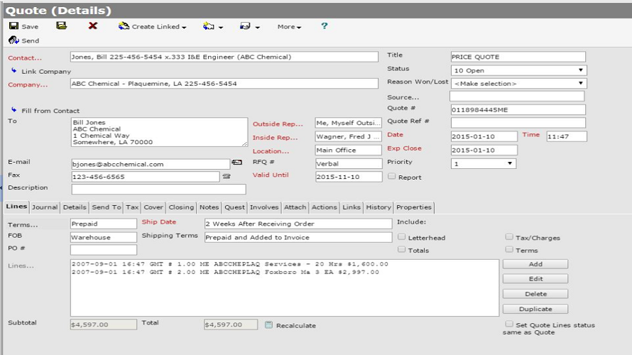
Task: Click the Save disk icon
Action: coord(13,26)
